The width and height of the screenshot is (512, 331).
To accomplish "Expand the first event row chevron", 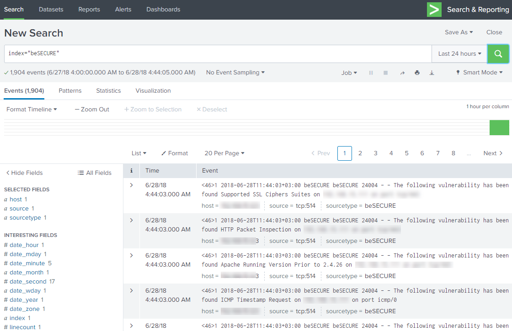I will [x=131, y=185].
